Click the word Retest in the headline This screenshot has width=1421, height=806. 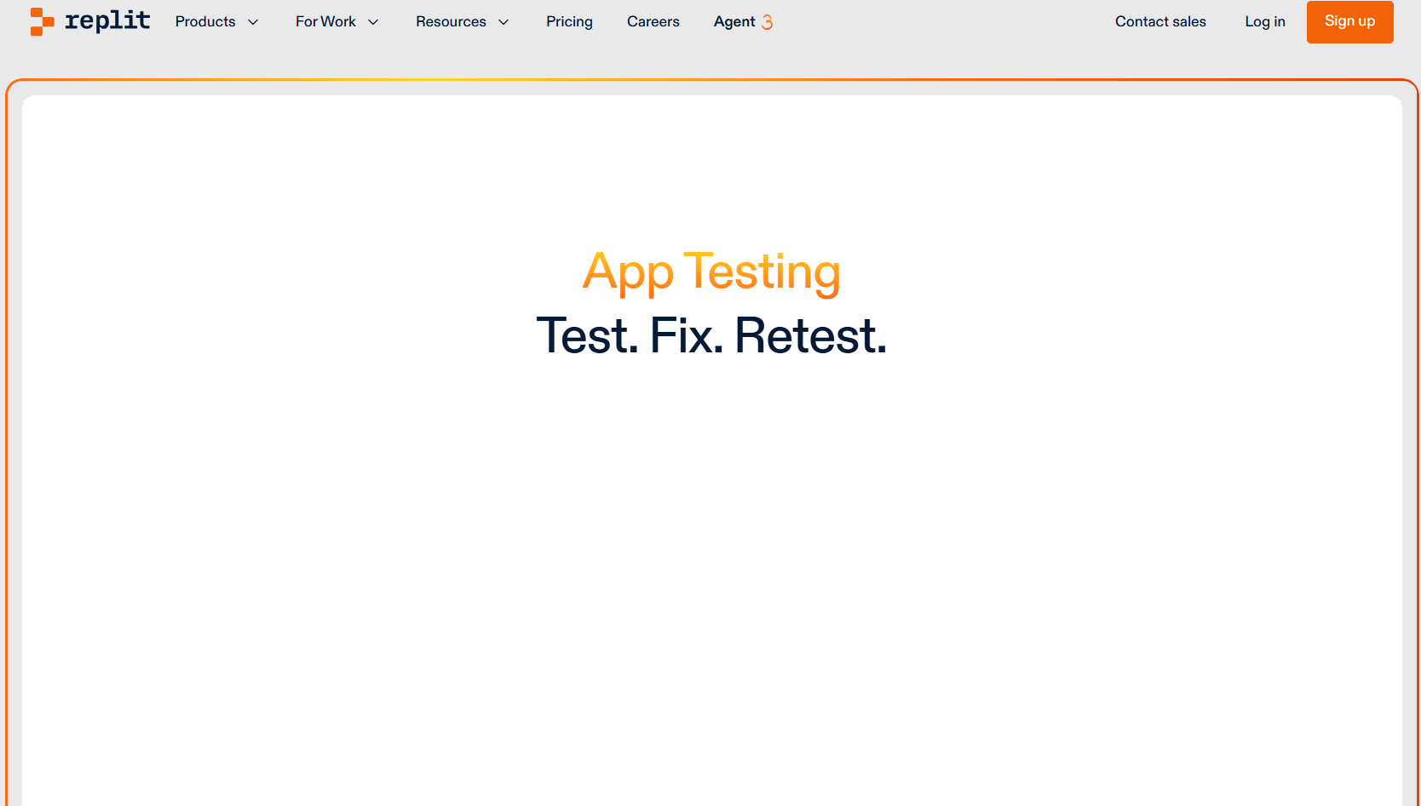(809, 335)
